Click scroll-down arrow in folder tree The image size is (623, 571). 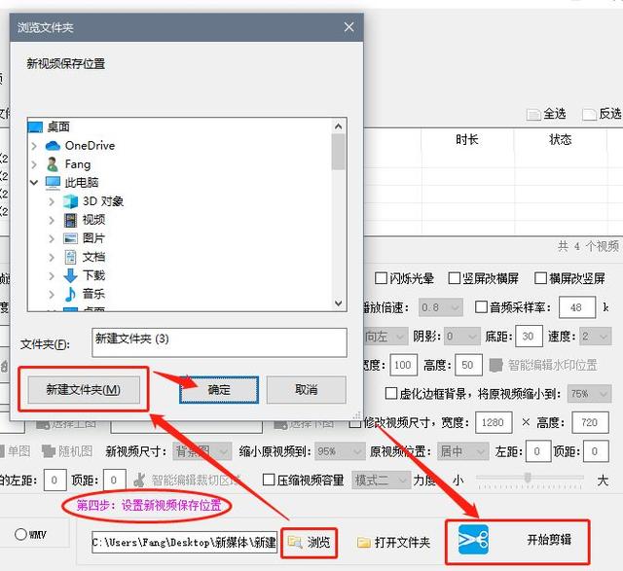(x=338, y=303)
